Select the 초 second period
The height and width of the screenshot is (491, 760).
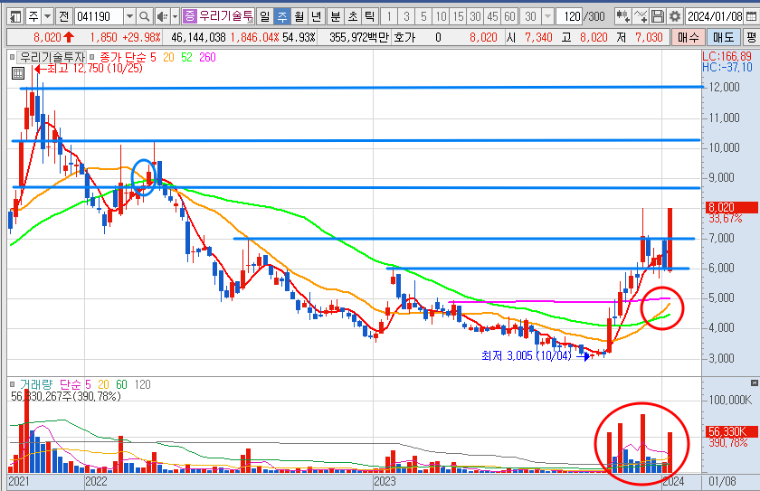(352, 17)
